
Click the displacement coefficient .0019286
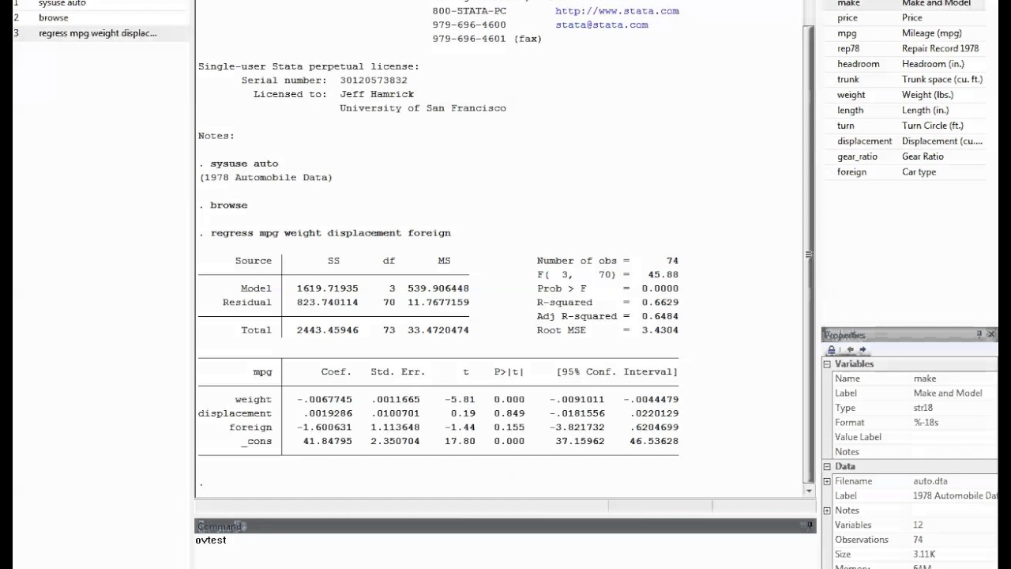coord(327,413)
